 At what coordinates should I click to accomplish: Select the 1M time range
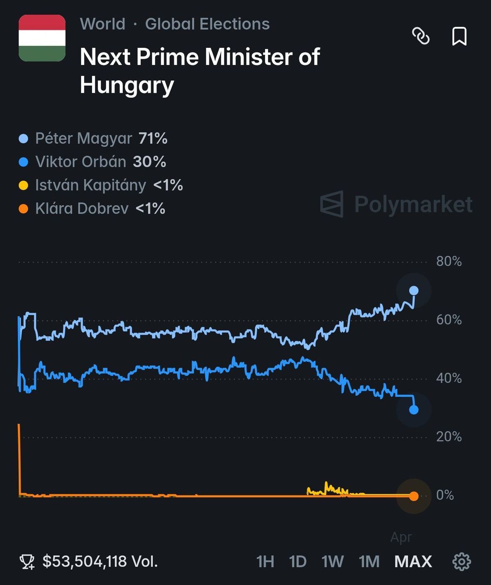coord(369,562)
